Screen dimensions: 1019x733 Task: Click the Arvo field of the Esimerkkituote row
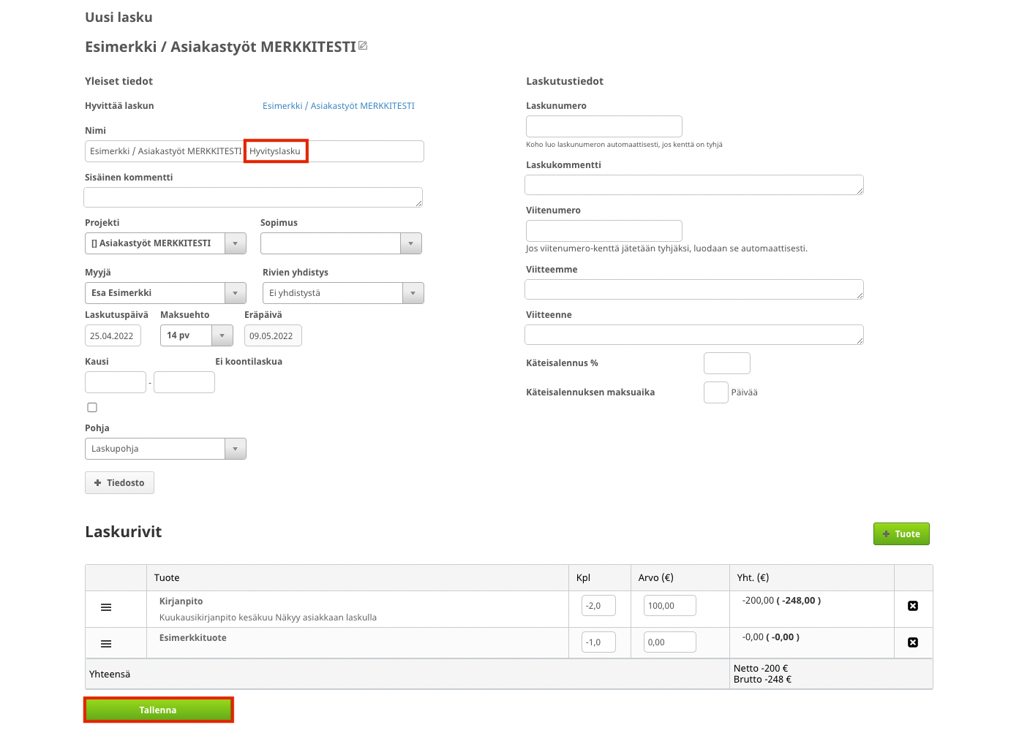click(670, 642)
